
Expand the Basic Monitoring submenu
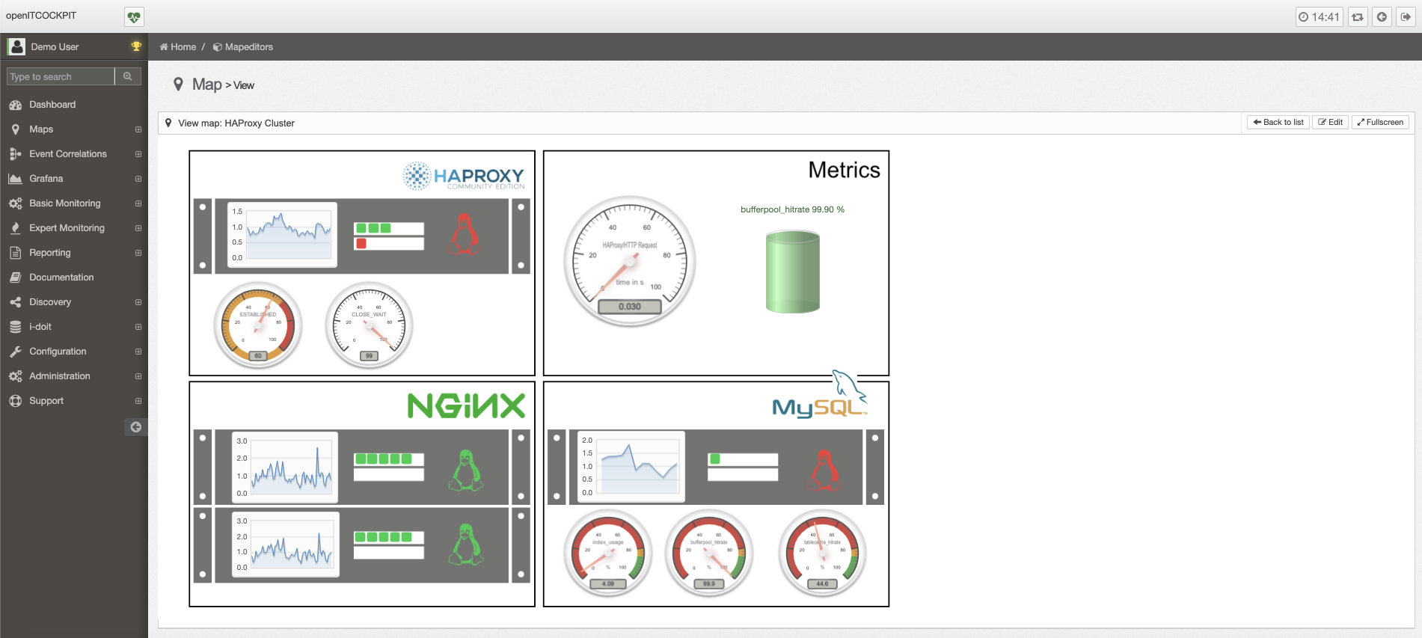tap(138, 203)
